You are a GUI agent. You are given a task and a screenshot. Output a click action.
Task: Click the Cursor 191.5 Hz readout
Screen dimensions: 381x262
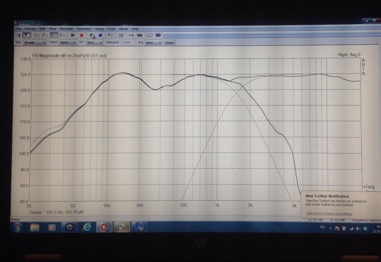pos(56,212)
